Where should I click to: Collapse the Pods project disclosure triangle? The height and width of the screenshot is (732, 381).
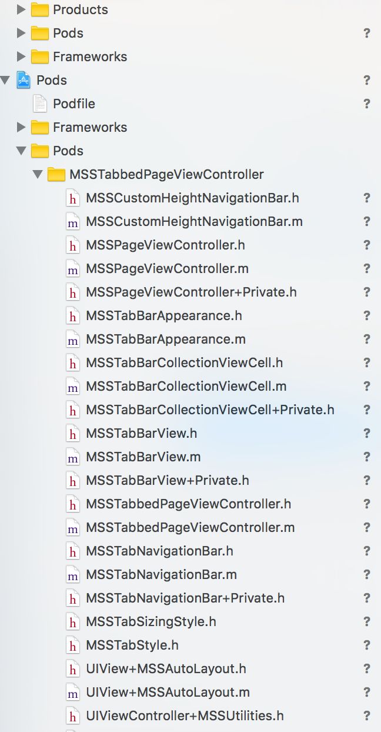(x=5, y=80)
